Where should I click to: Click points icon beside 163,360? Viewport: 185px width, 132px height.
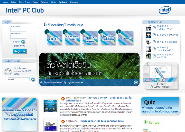click(x=154, y=49)
